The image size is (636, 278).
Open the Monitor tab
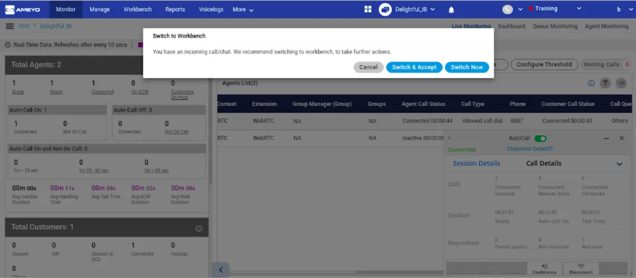click(x=66, y=9)
